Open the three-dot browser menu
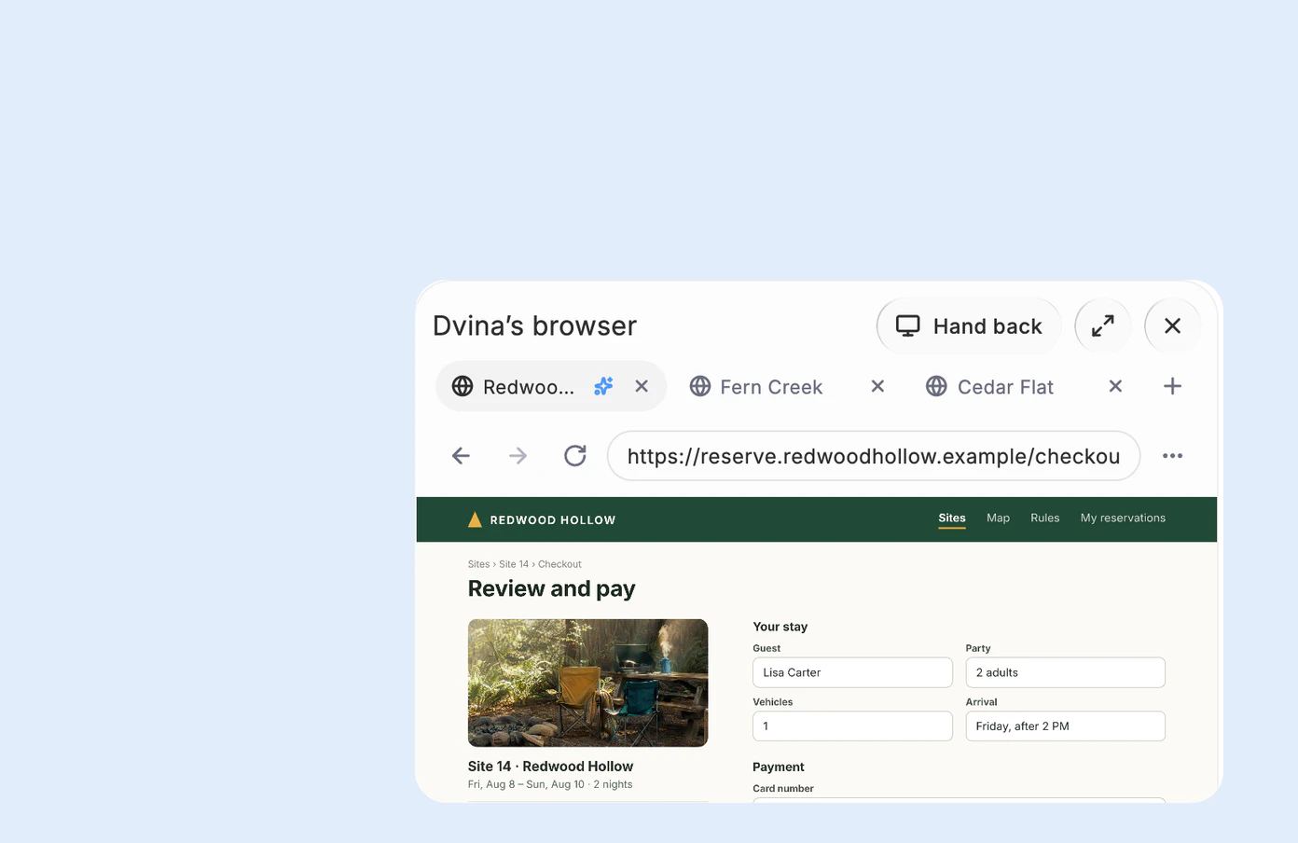The height and width of the screenshot is (843, 1298). (1172, 456)
